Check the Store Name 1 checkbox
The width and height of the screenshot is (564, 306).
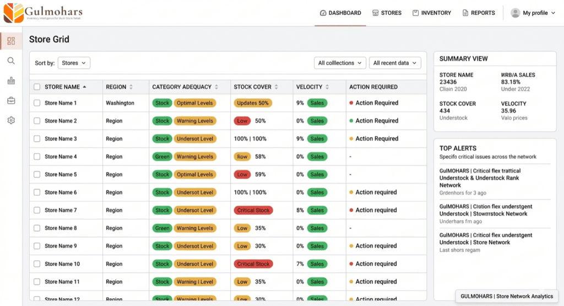[37, 103]
